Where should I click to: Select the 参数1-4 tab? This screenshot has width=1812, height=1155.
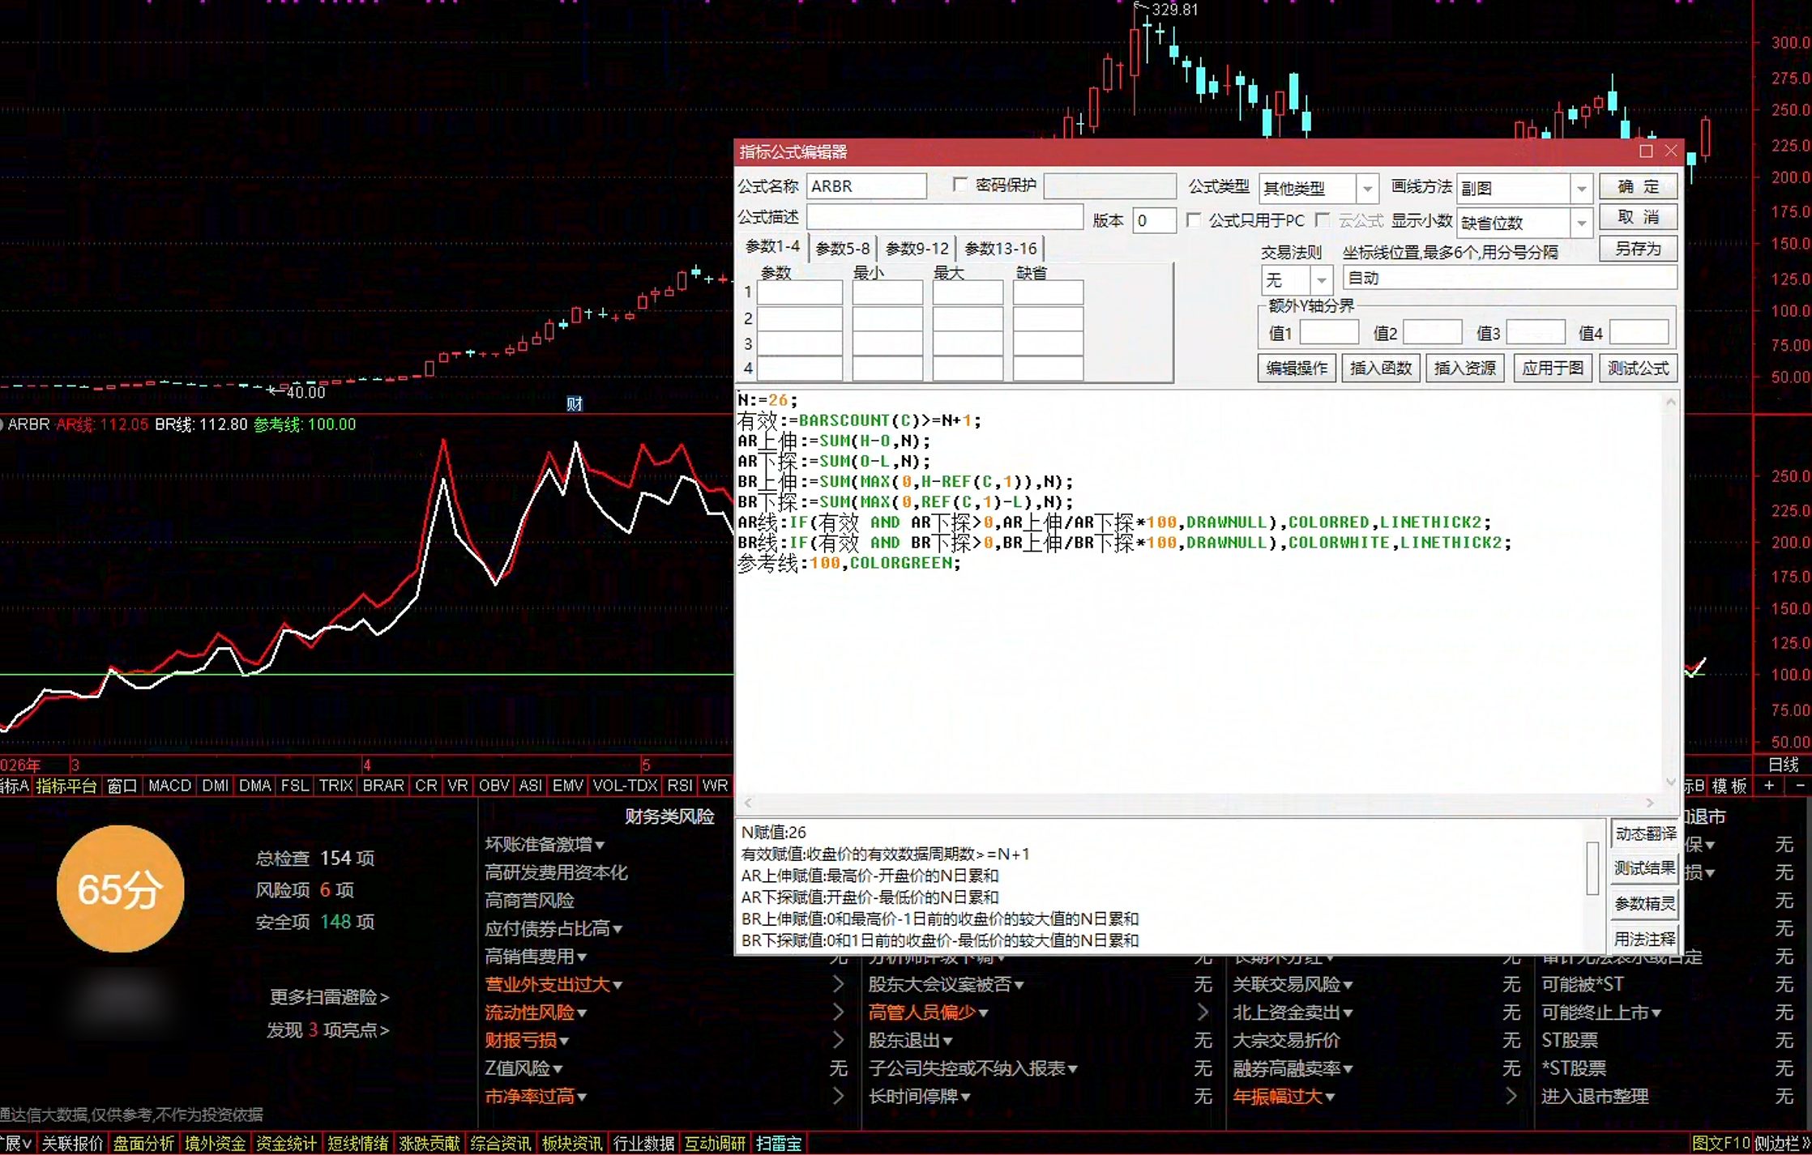772,246
